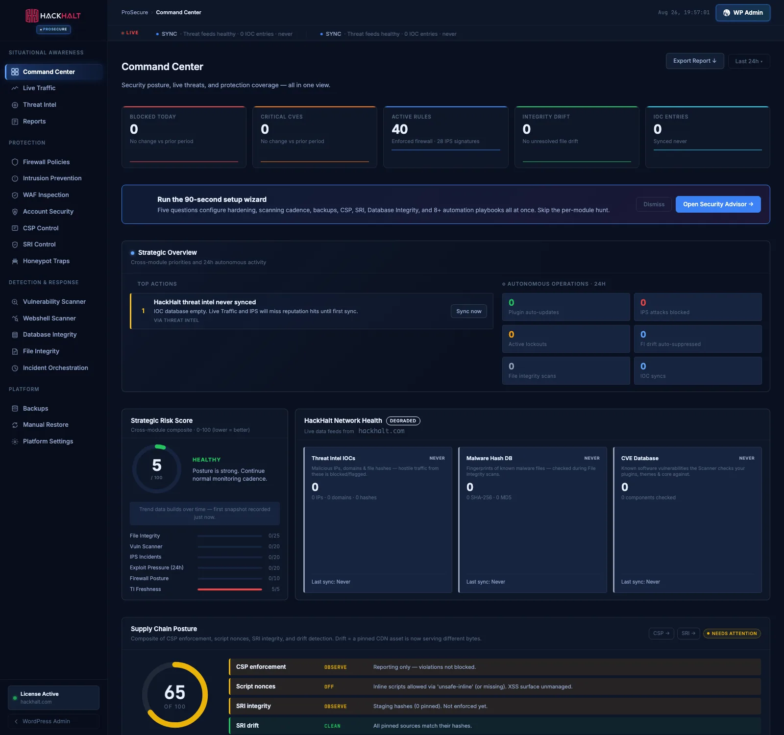Click the DEGRADED network health badge
Image resolution: width=784 pixels, height=735 pixels.
pyautogui.click(x=403, y=421)
